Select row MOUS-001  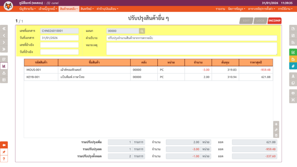click(148, 70)
